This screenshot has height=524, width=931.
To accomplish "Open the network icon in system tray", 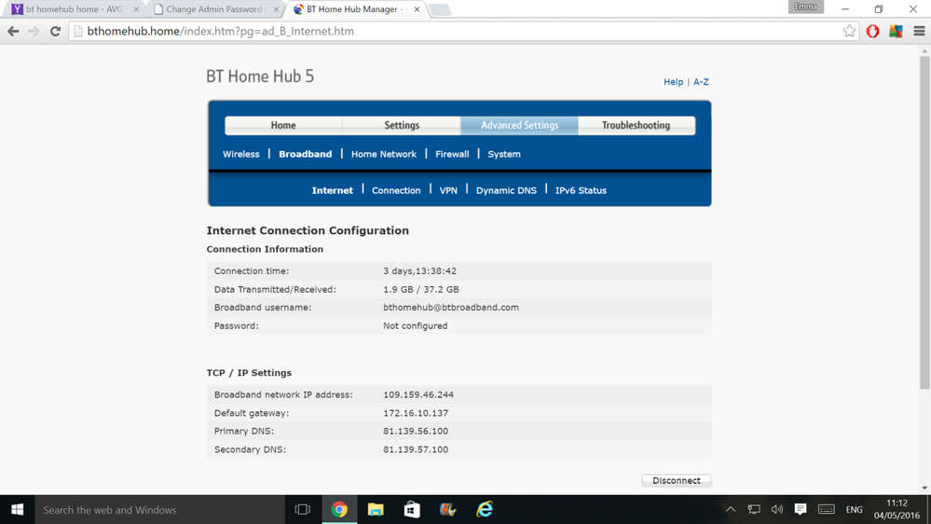I will [x=754, y=510].
